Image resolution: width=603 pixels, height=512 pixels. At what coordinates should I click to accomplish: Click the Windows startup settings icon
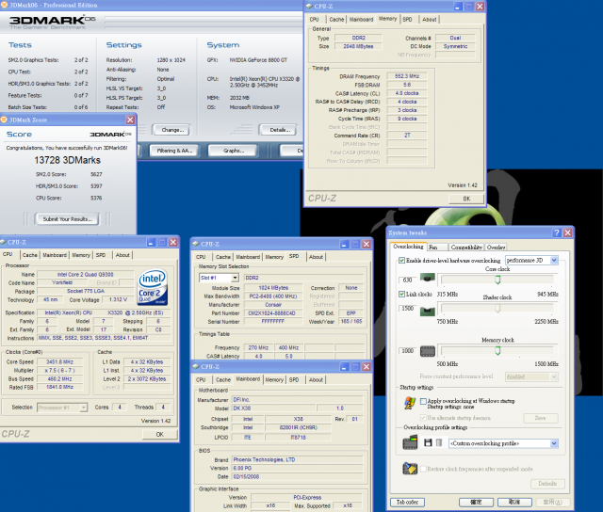(x=410, y=404)
